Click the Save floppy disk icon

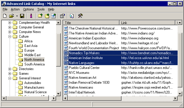point(22,16)
